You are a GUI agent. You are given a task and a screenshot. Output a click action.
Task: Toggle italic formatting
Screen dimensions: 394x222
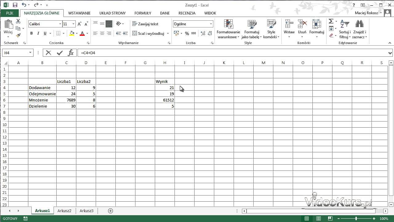click(38, 33)
